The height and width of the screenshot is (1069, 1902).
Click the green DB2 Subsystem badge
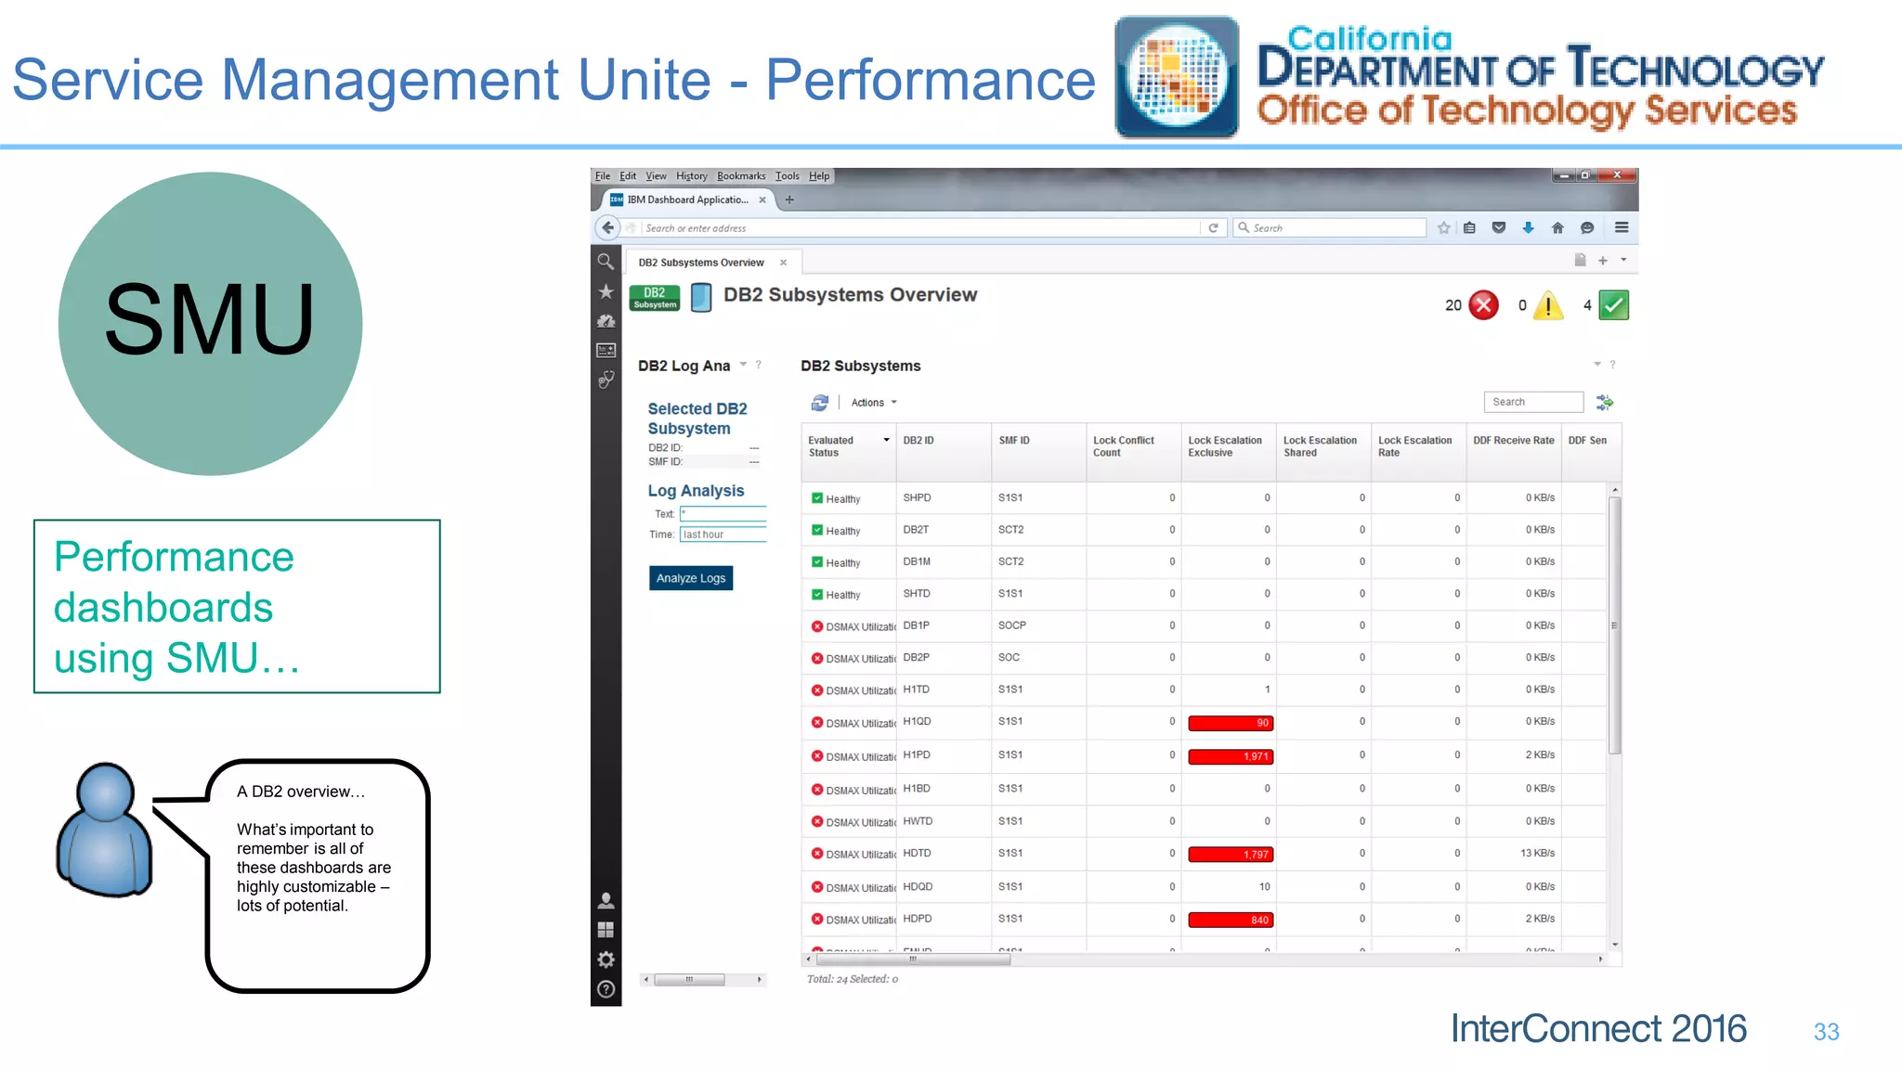655,298
